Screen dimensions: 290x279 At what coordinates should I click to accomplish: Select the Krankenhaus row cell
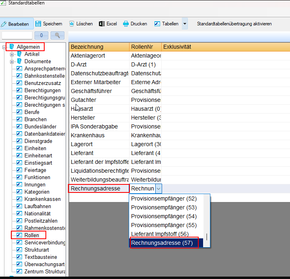[99, 135]
